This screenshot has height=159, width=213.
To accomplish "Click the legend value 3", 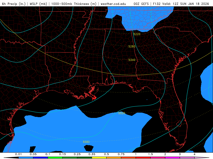I will pos(180,154).
